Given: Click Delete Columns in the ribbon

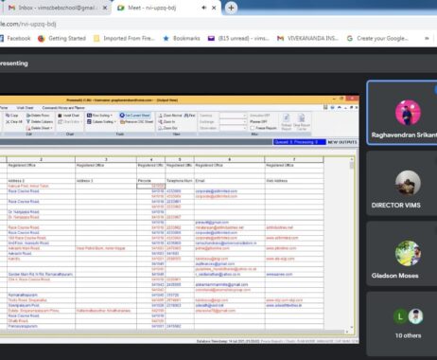Looking at the screenshot, I should 40,121.
